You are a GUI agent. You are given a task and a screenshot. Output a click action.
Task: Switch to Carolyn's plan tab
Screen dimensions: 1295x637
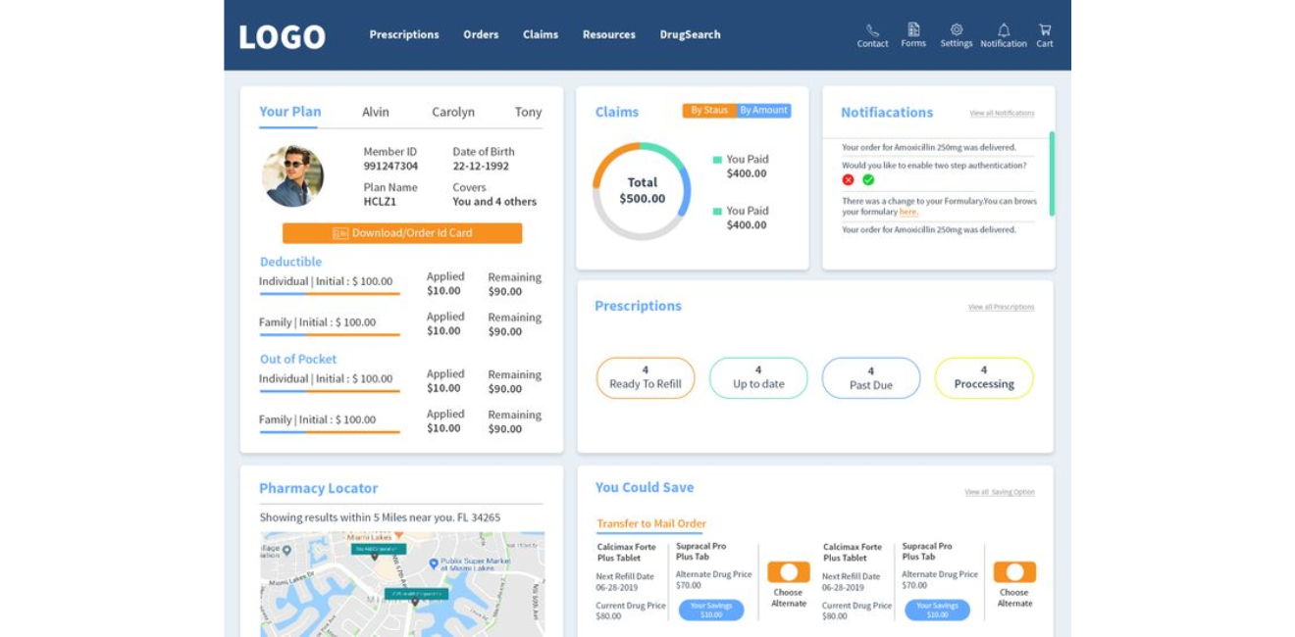point(453,112)
